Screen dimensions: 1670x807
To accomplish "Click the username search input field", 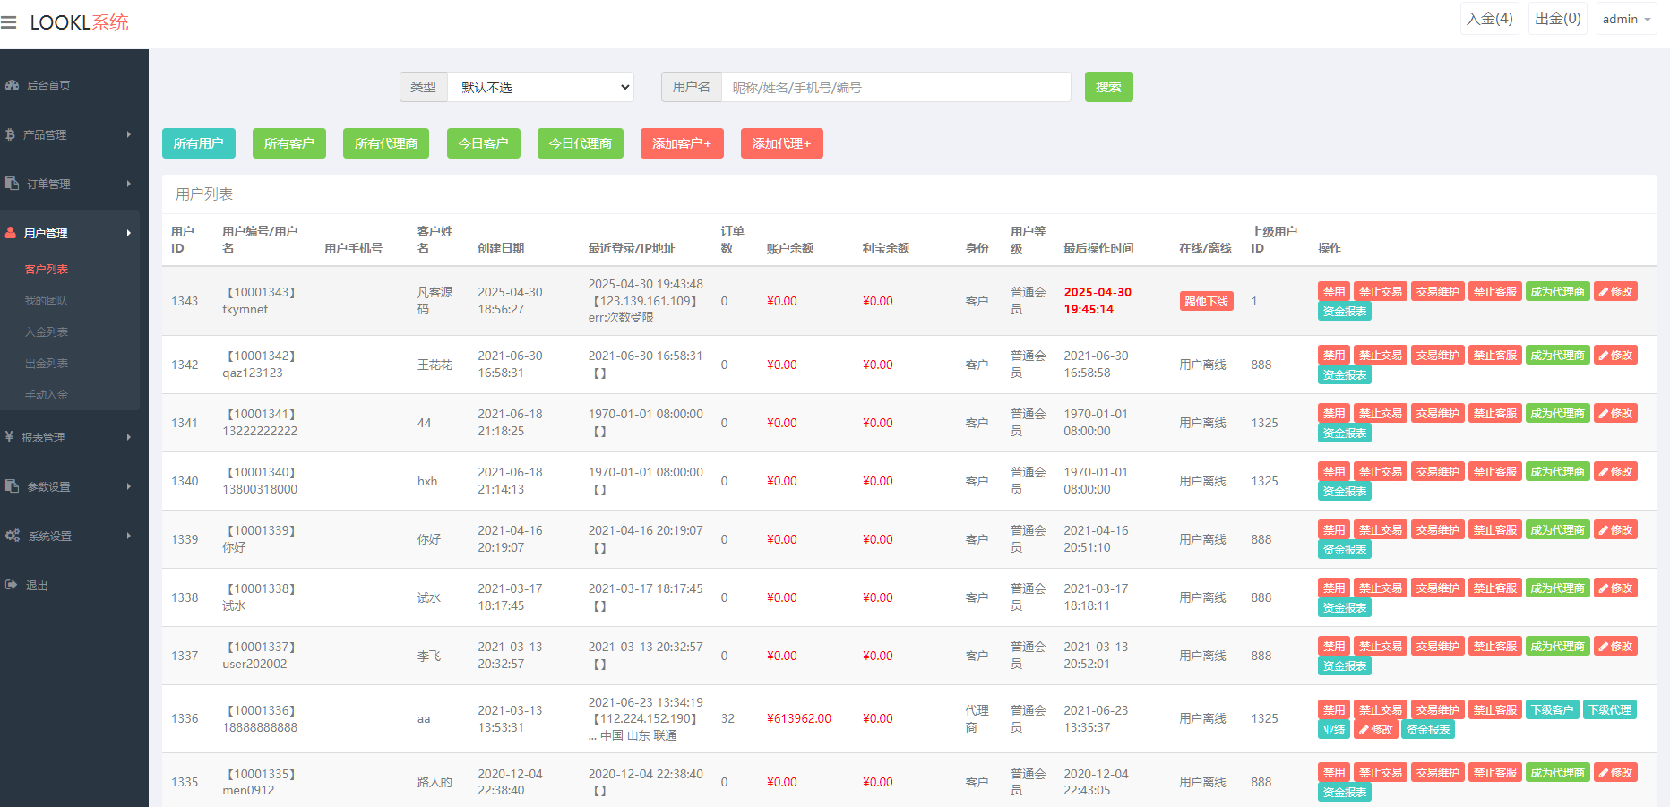I will pos(895,88).
